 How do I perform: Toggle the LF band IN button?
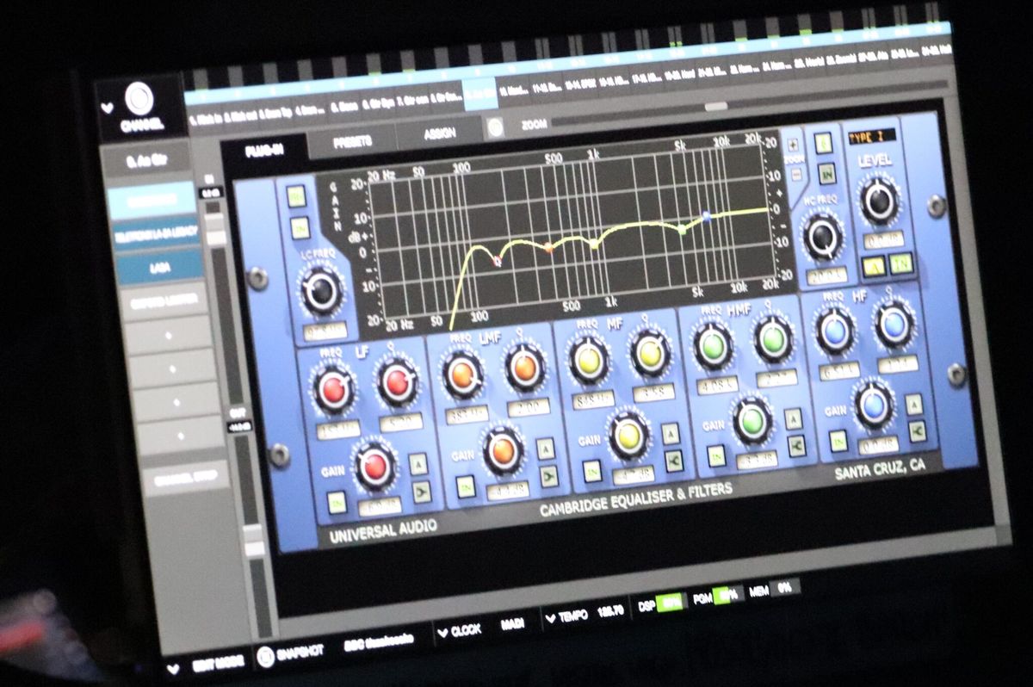pyautogui.click(x=337, y=502)
